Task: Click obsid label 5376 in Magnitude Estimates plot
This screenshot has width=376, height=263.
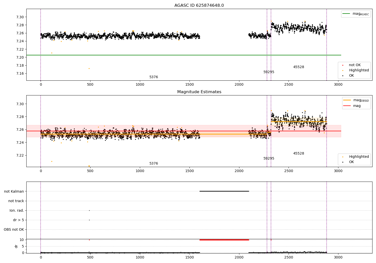Action: (x=154, y=164)
